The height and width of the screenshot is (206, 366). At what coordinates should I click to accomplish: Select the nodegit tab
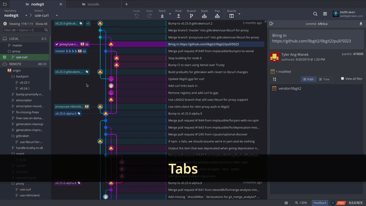point(38,4)
